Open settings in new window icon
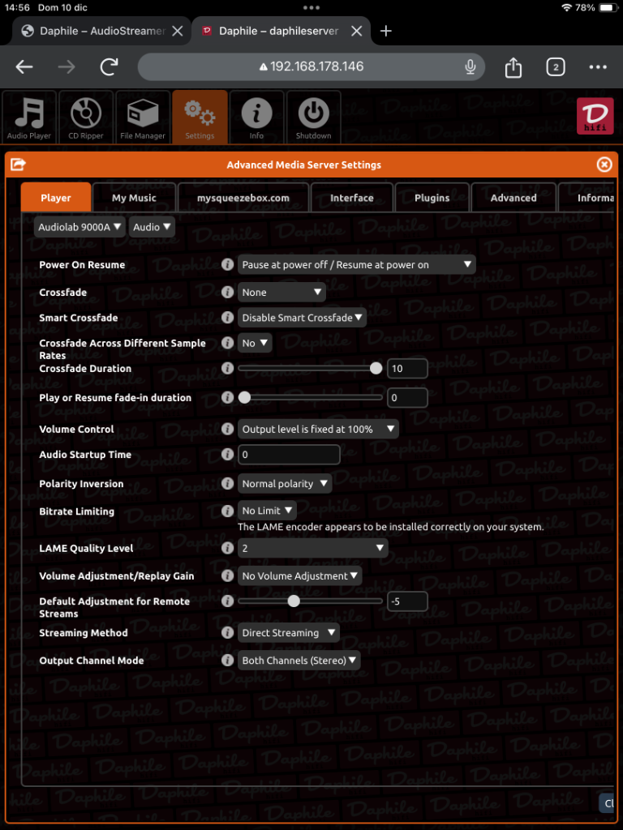Viewport: 623px width, 830px height. (x=18, y=165)
